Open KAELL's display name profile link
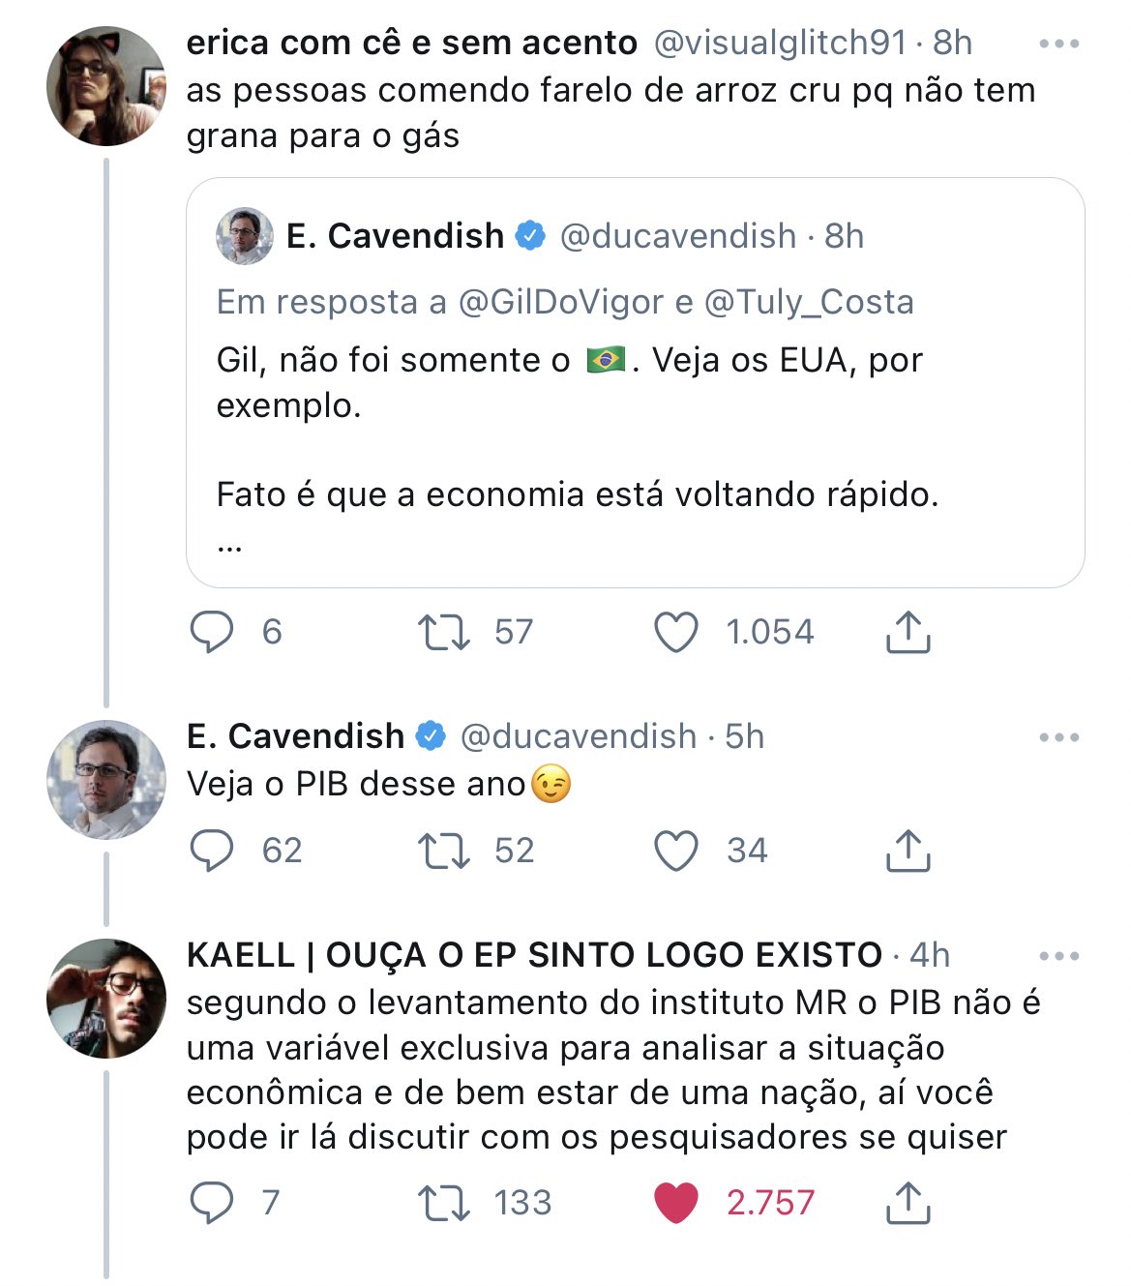This screenshot has width=1131, height=1286. 534,955
